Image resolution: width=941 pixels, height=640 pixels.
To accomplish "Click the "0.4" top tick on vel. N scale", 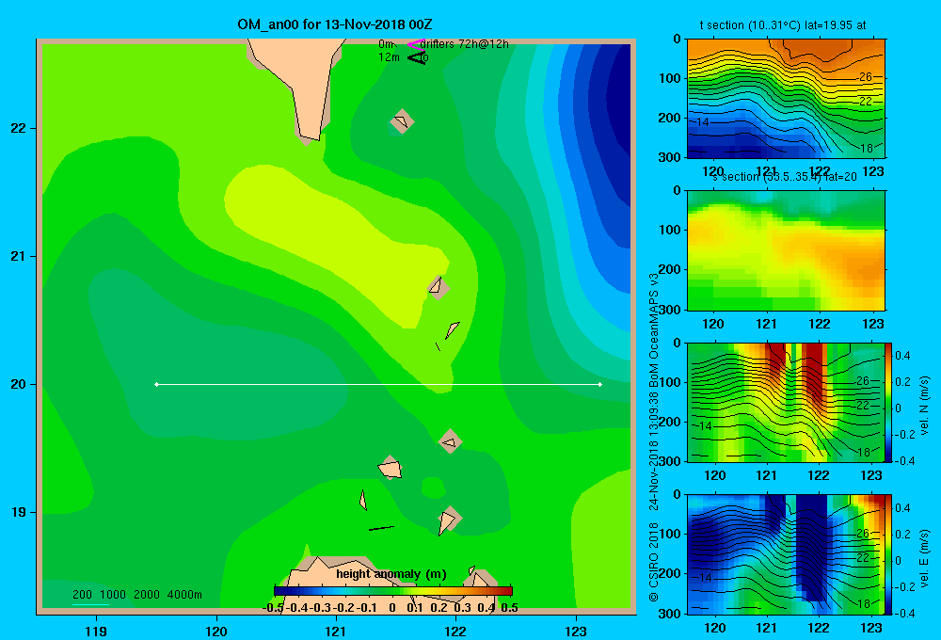I will [x=903, y=356].
